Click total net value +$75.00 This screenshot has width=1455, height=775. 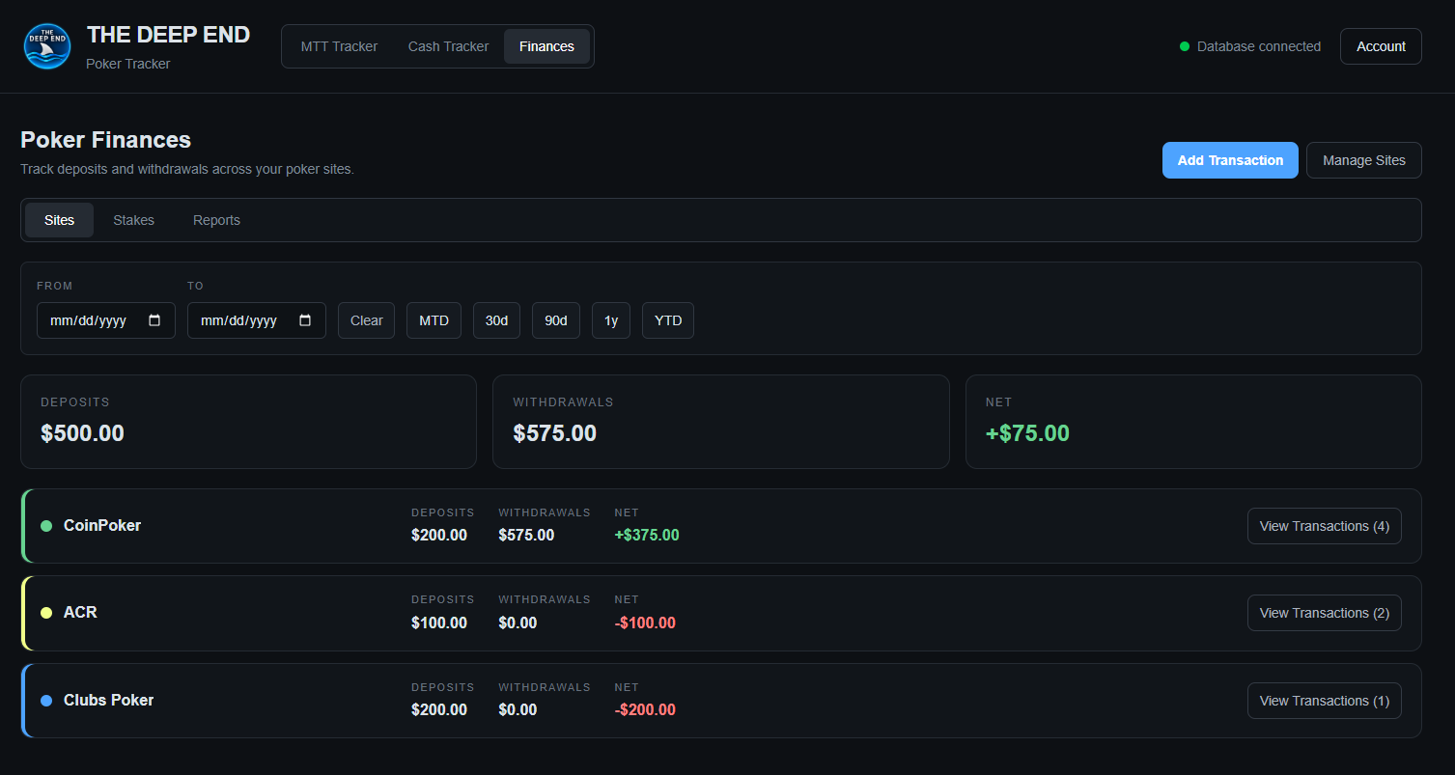point(1027,433)
